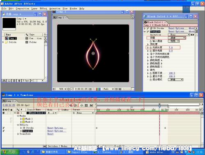Screen dimensions: 205x155
Task: Click the find (binoculars) icon in Project window
Action: point(4,81)
